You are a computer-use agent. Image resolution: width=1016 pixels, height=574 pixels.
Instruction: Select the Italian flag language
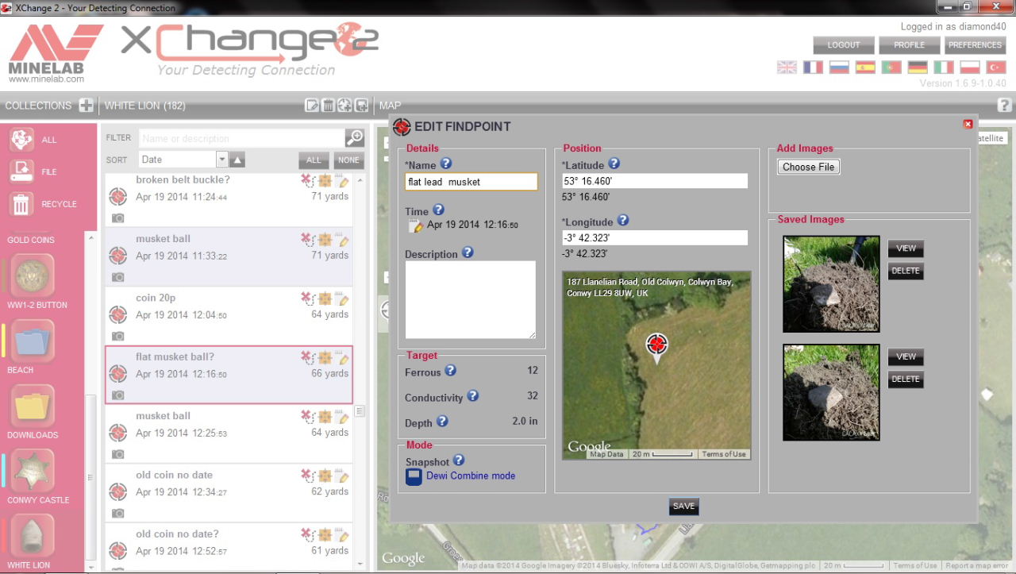click(944, 67)
